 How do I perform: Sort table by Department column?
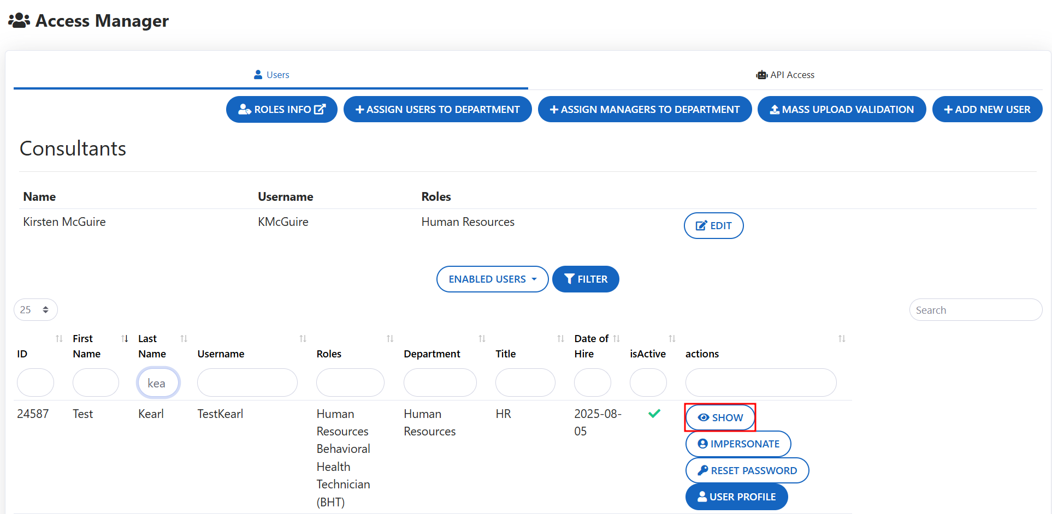(x=432, y=354)
